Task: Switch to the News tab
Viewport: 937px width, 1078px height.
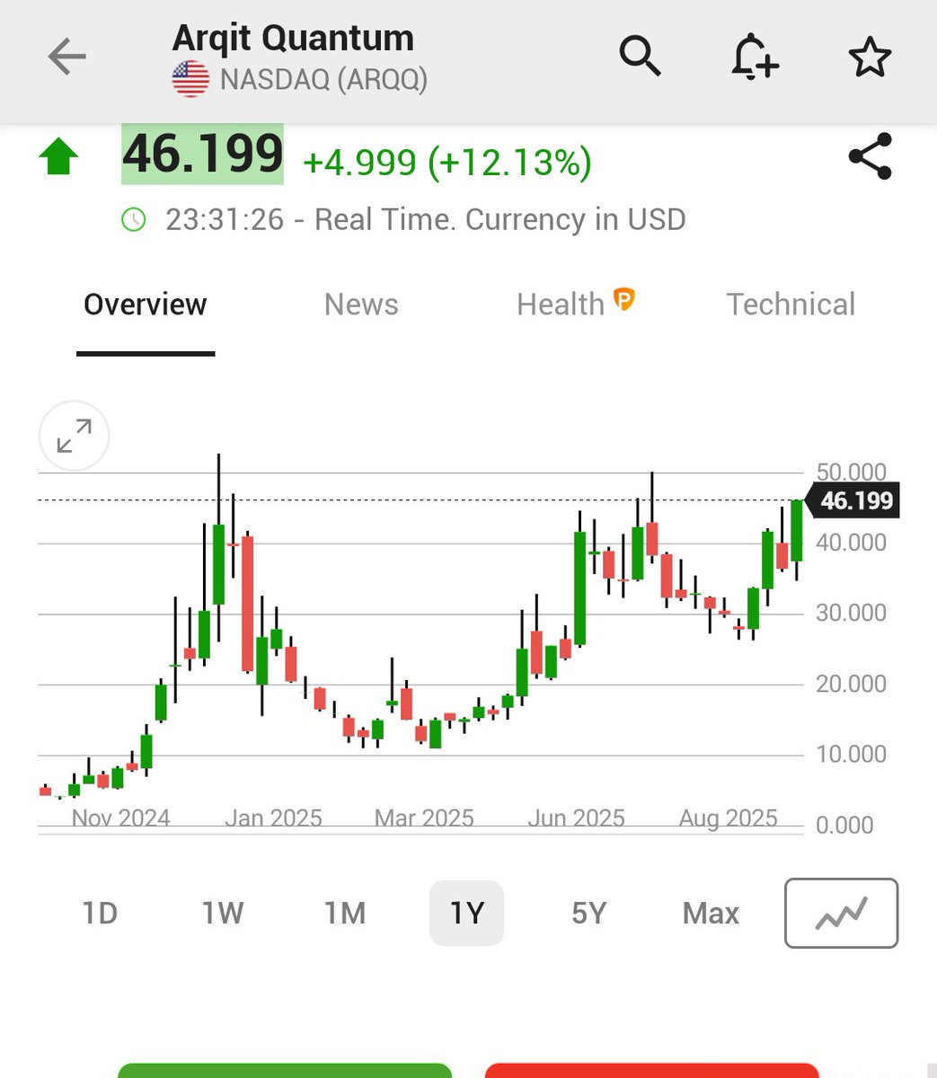Action: coord(361,305)
